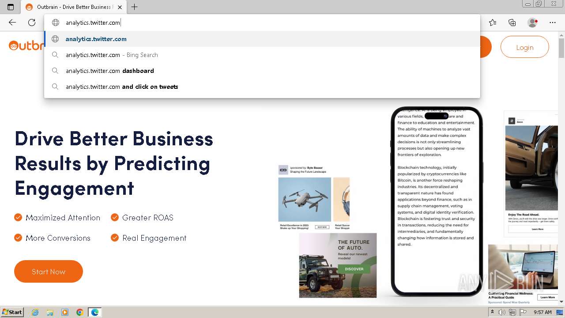Open Internet Explorer from the taskbar

(x=35, y=312)
